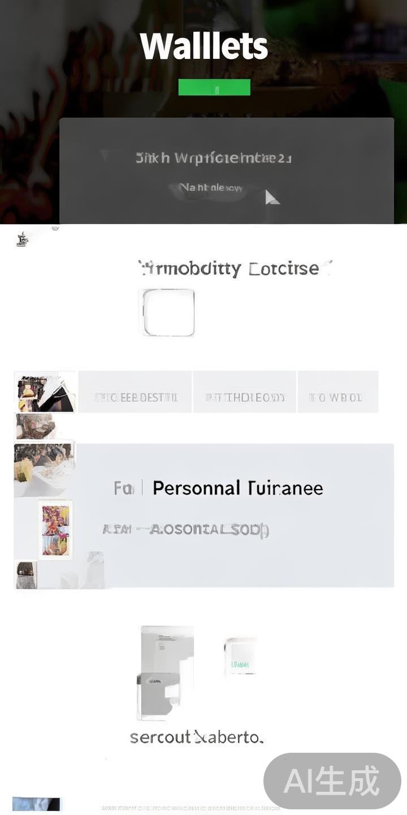Click the Personnal Tuiranee heading
The width and height of the screenshot is (407, 815).
click(x=238, y=488)
